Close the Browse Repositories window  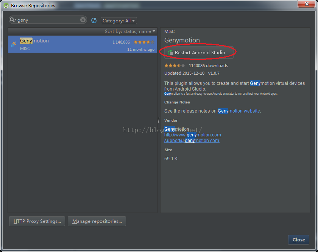pos(306,4)
